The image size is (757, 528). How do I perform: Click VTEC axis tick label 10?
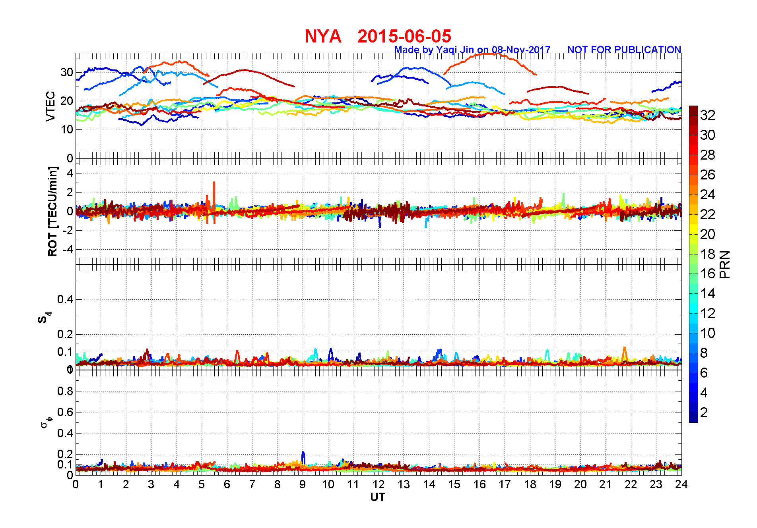67,129
